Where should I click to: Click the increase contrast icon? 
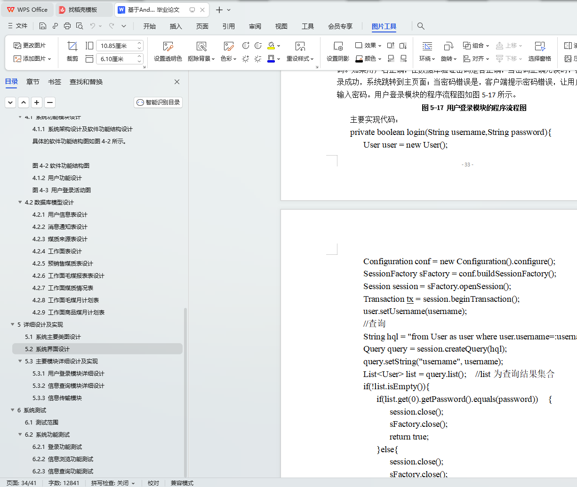click(x=246, y=46)
